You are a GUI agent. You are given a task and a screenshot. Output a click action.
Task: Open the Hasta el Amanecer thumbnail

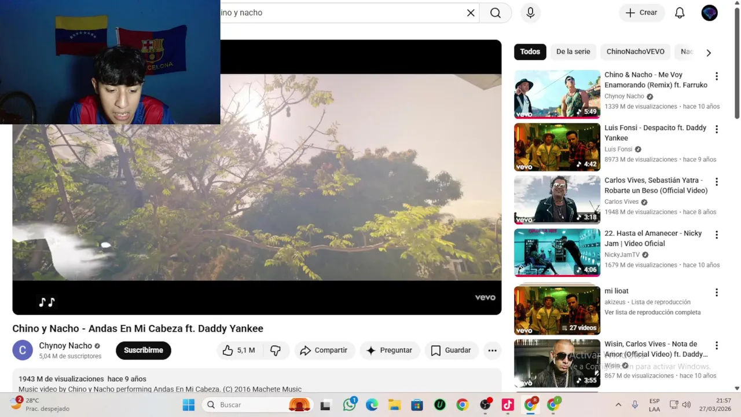coord(557,253)
